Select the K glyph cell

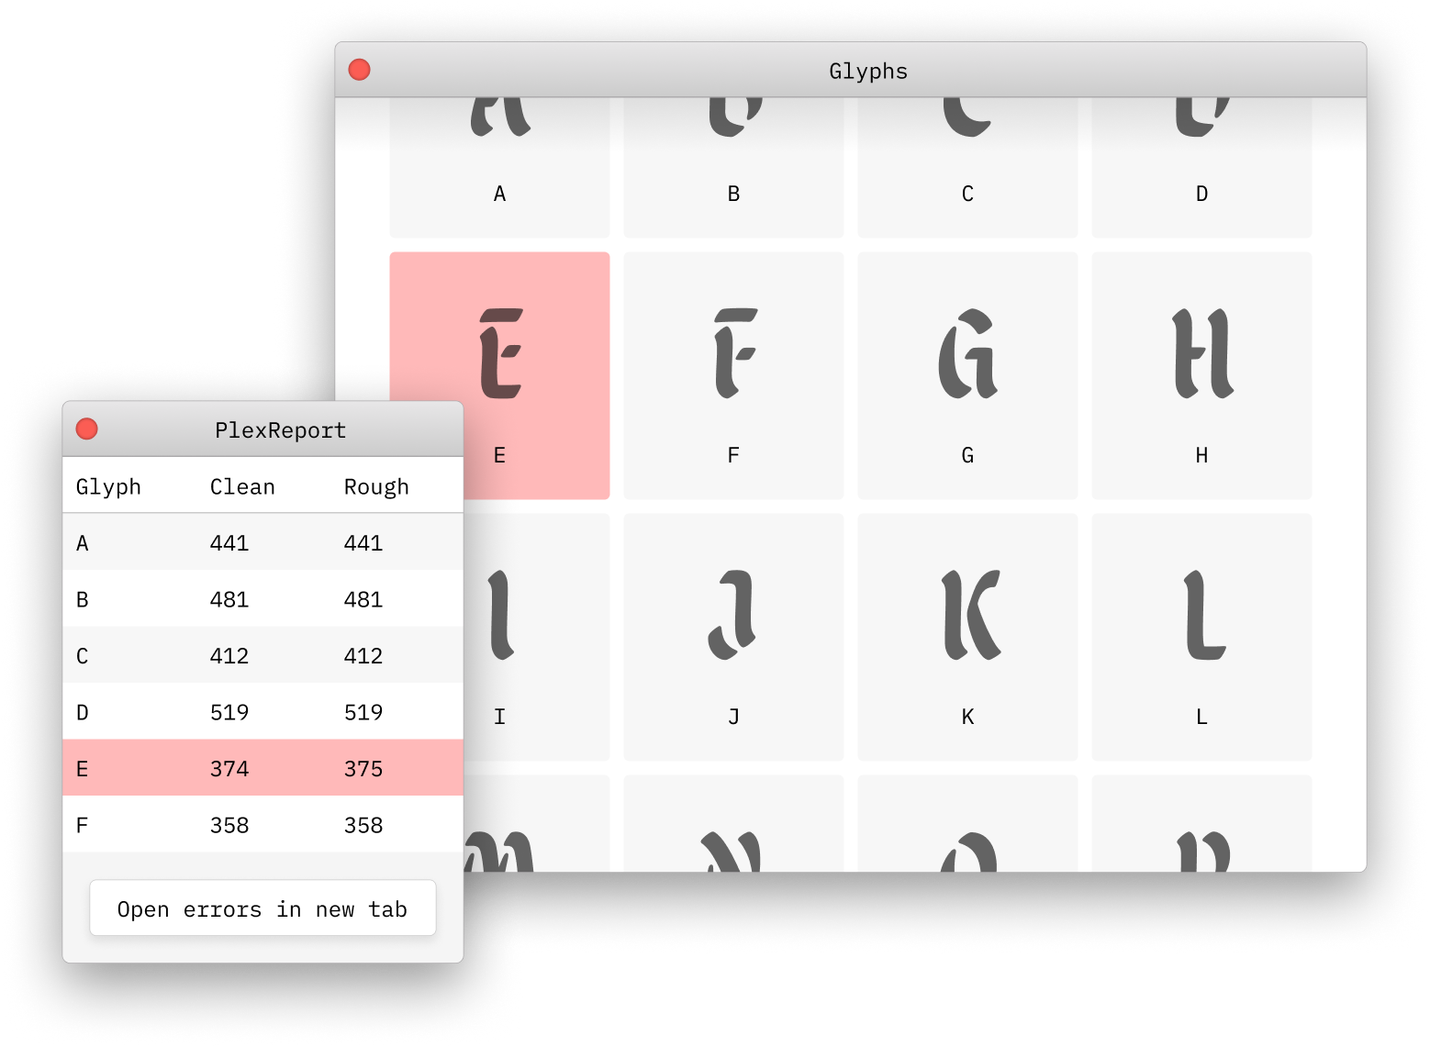(967, 637)
